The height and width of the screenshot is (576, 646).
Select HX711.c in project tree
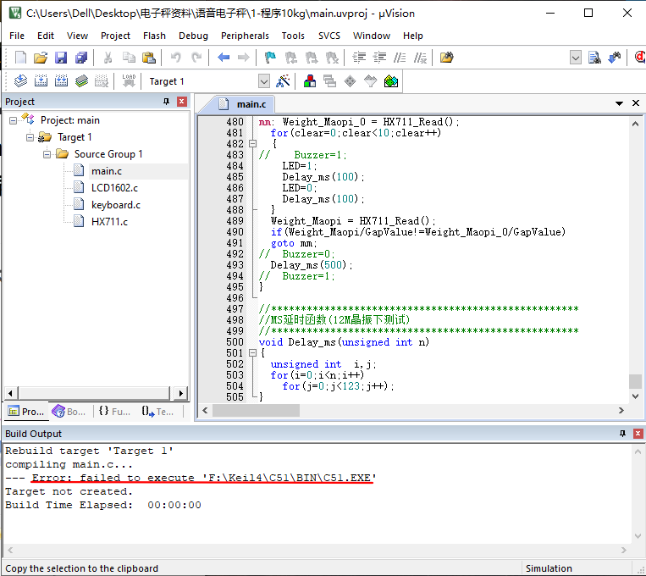(x=109, y=222)
